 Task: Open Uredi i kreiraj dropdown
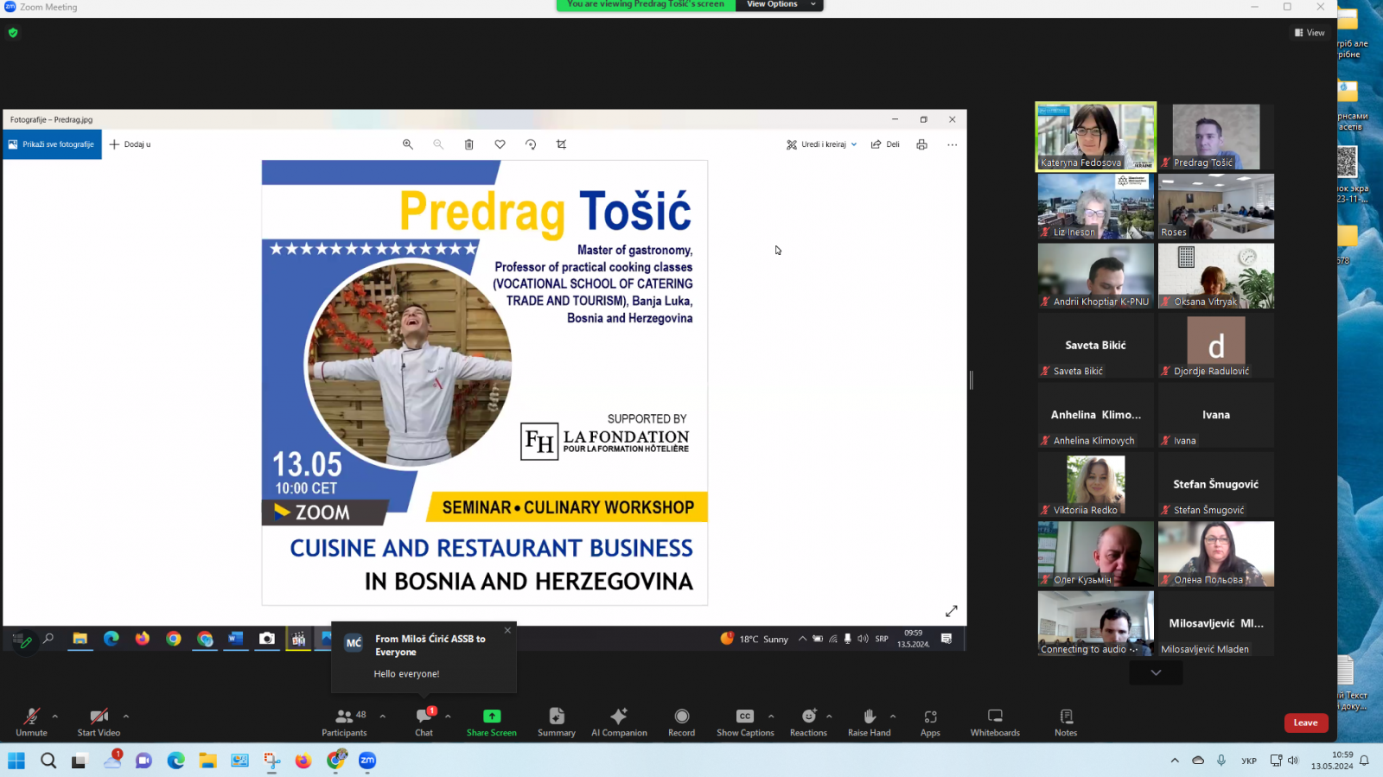[822, 144]
